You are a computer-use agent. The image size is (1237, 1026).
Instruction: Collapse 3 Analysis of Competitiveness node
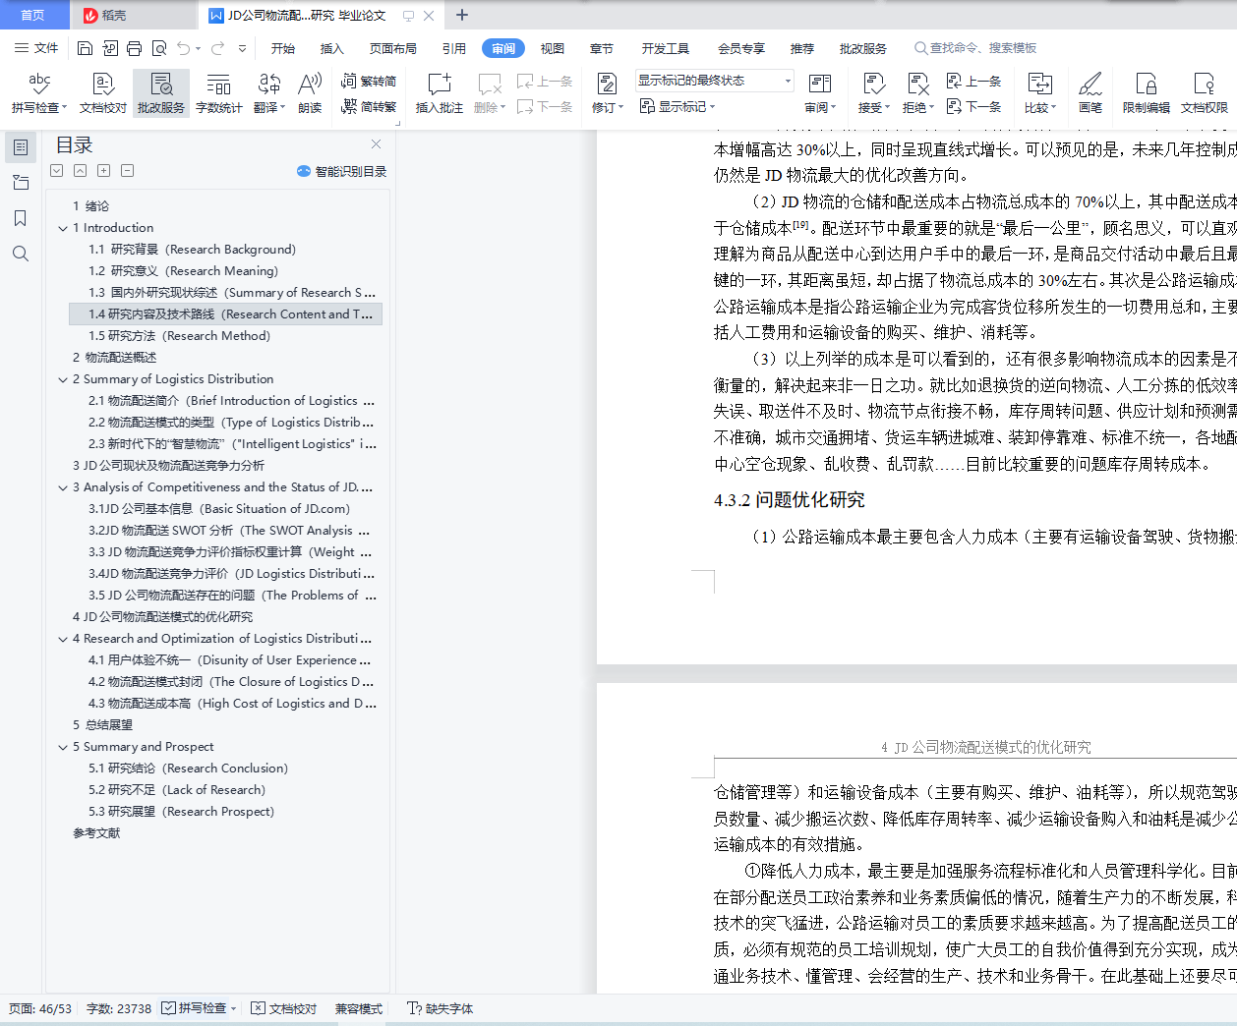(63, 487)
